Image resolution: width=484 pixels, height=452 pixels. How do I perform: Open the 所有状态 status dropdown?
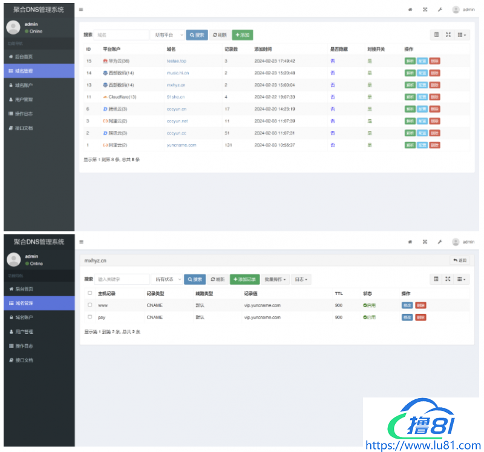(166, 279)
